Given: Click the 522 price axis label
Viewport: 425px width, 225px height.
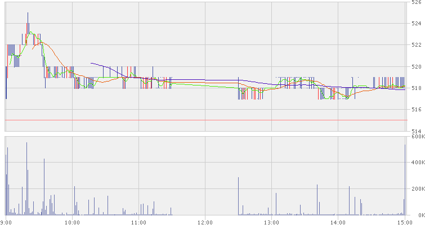Looking at the screenshot, I should [416, 45].
